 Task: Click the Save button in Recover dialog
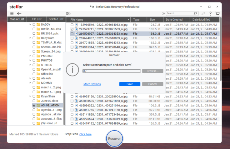click(x=130, y=84)
